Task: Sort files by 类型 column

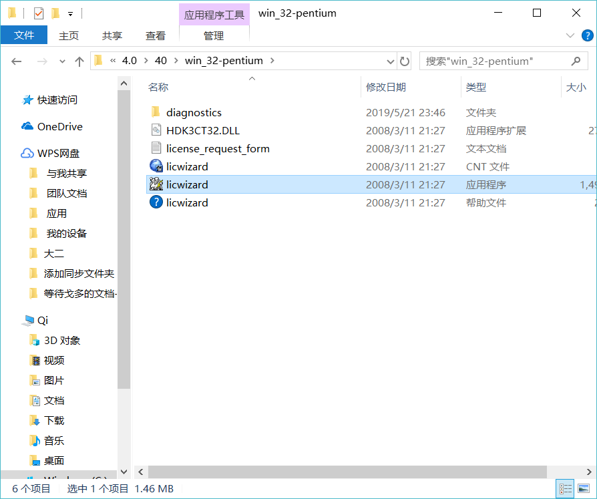Action: point(476,88)
